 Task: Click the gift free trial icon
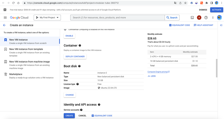pos(5,10)
